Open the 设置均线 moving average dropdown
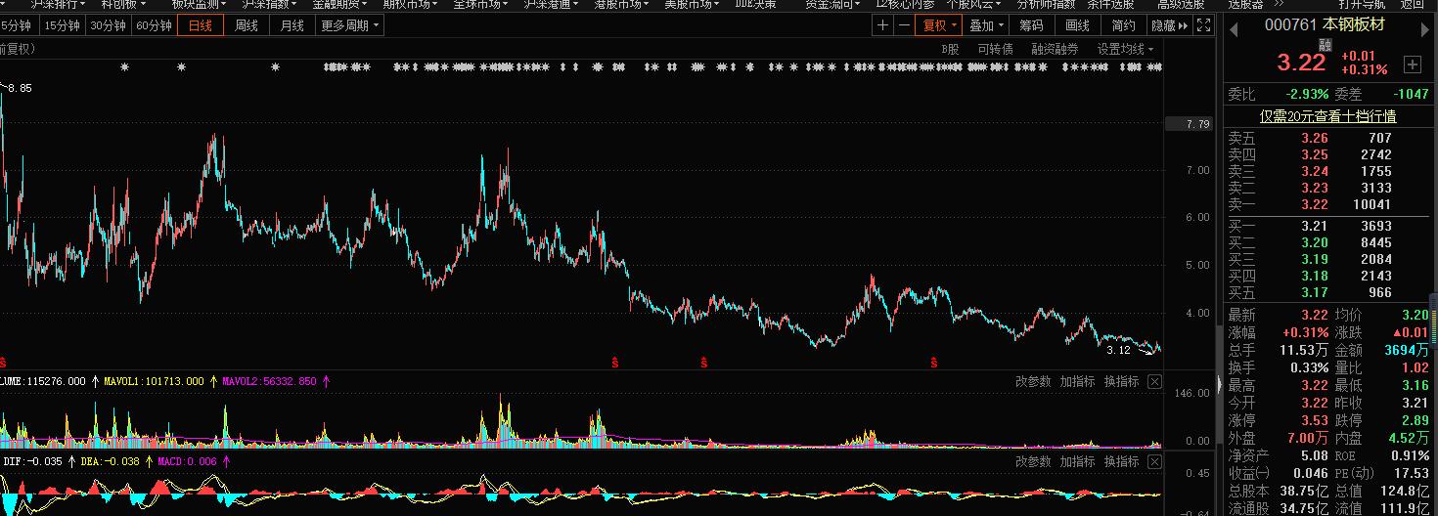1438x516 pixels. point(1125,49)
